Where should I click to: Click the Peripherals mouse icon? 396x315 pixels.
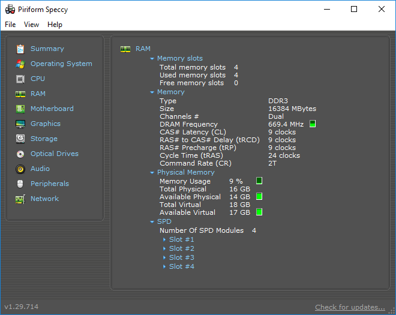point(20,184)
